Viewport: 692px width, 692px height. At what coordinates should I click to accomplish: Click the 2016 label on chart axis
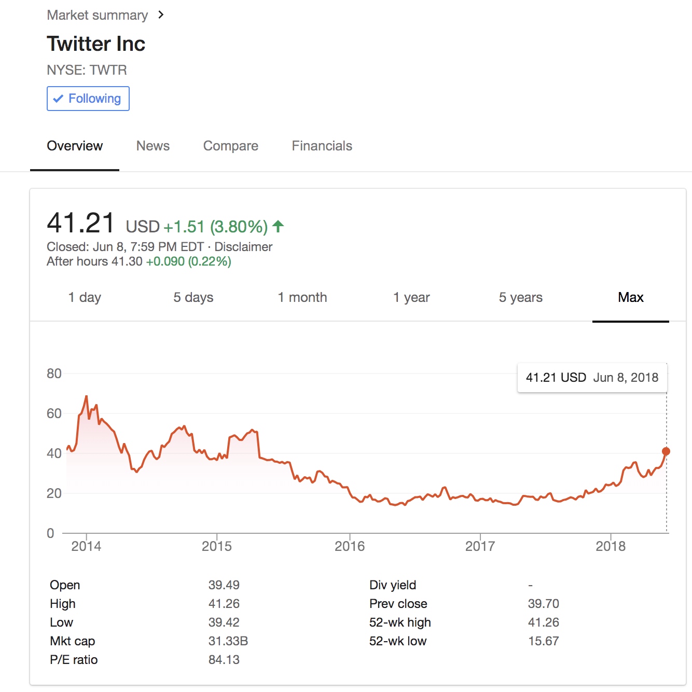click(350, 546)
